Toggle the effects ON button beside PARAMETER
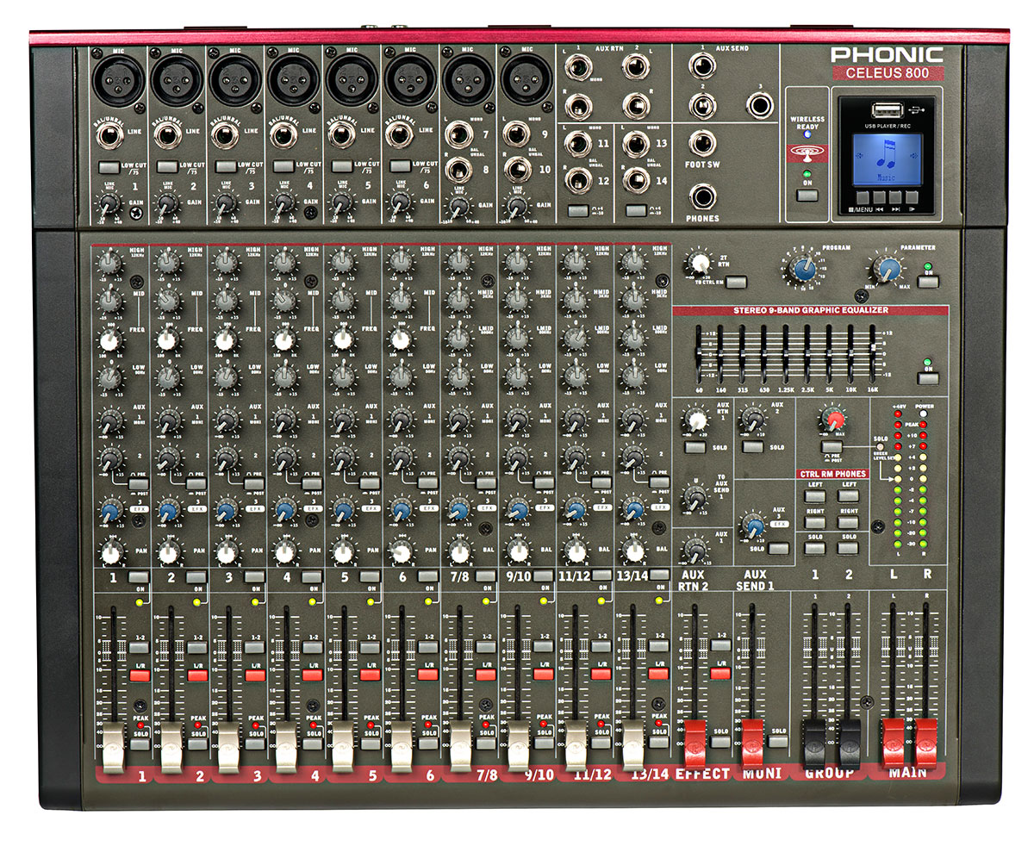Viewport: 1034px width, 846px height. (927, 282)
